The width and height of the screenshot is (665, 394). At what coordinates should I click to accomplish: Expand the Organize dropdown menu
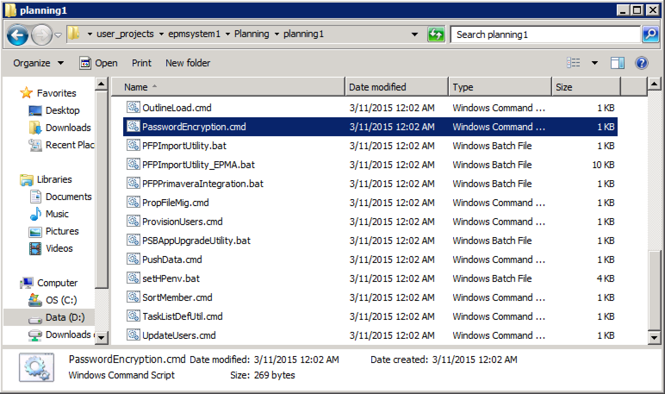pos(38,63)
